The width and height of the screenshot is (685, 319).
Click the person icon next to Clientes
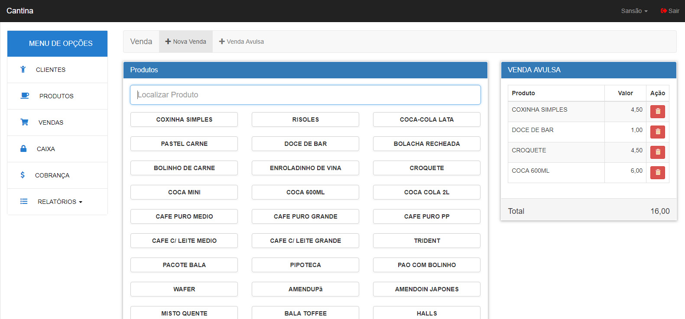(x=23, y=69)
